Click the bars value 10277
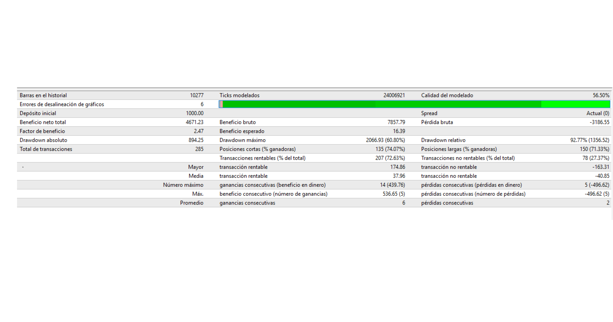 [197, 95]
